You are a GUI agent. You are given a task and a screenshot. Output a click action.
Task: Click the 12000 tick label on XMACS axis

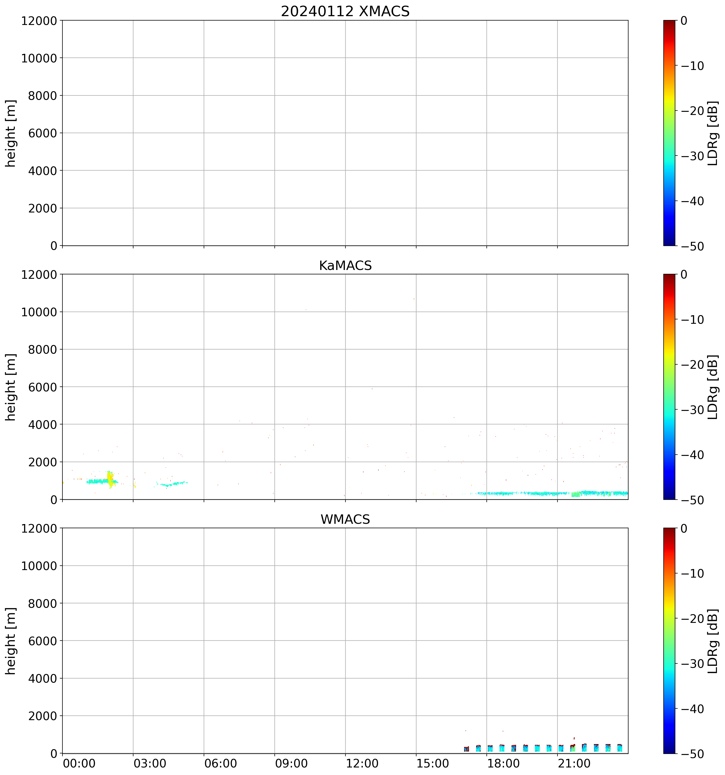pos(39,21)
